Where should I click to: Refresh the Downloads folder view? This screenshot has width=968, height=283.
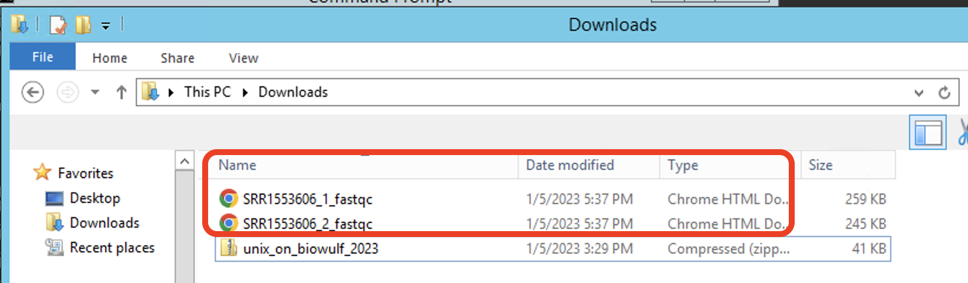(944, 93)
